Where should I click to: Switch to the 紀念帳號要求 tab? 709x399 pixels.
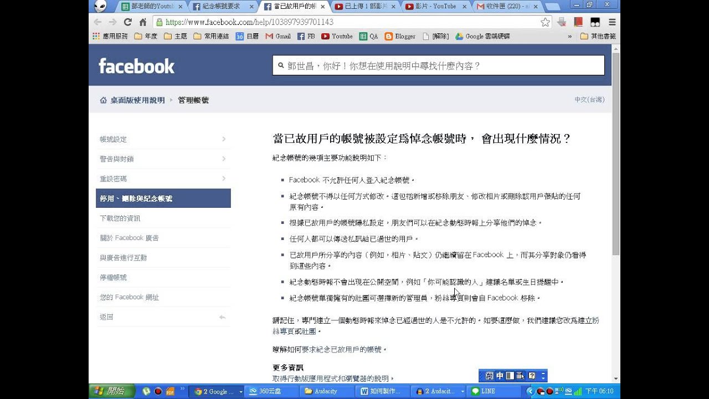(223, 7)
